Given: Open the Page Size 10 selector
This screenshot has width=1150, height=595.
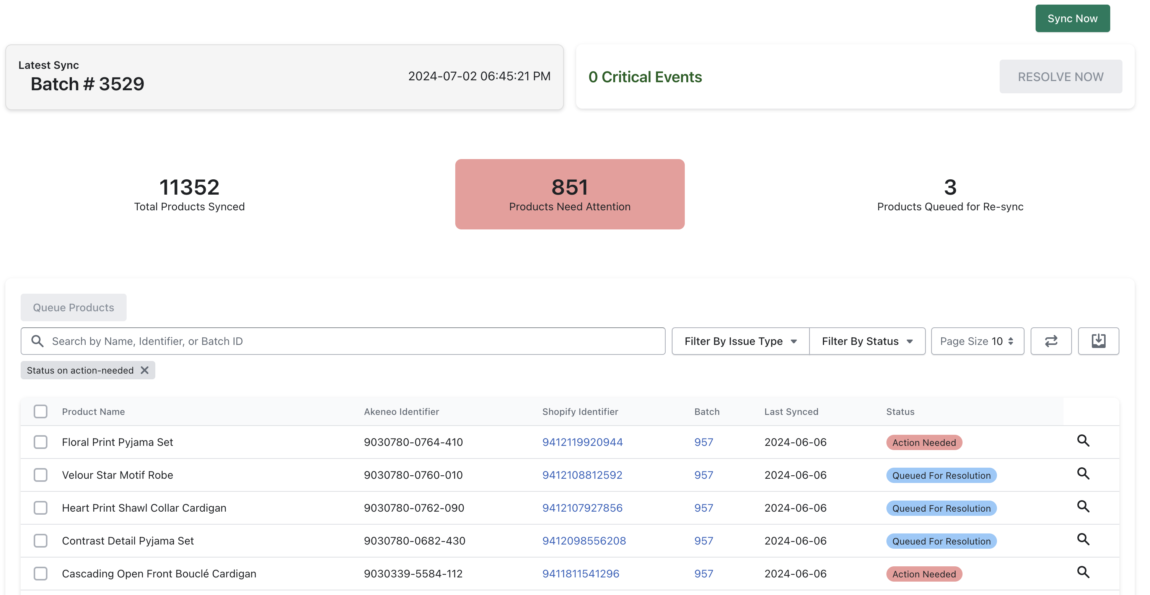Looking at the screenshot, I should [x=977, y=341].
